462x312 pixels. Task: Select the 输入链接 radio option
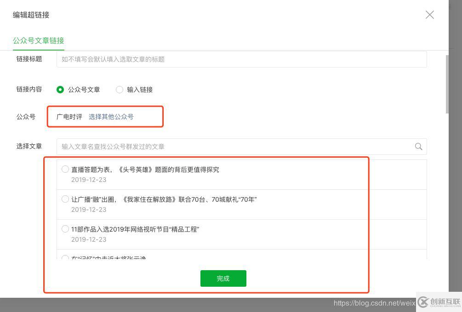(x=120, y=90)
